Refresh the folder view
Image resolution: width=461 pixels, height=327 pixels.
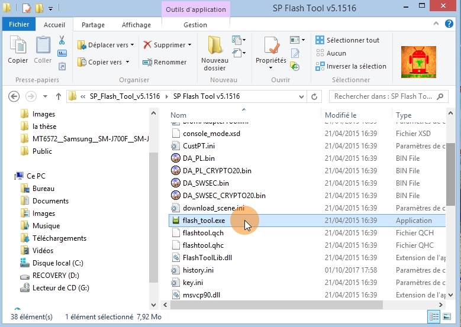point(314,96)
